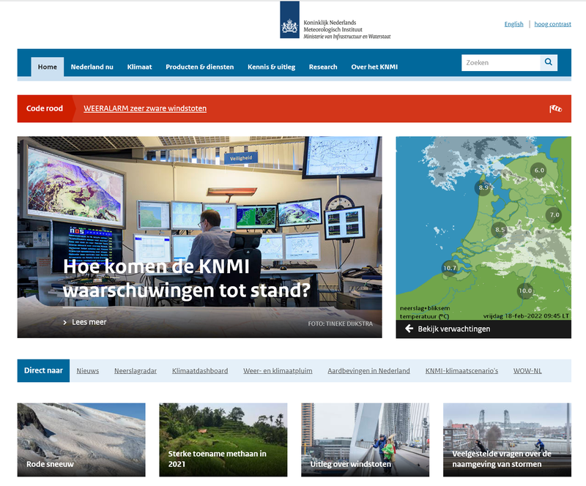
Task: Click the Code rood label
Action: tap(45, 108)
